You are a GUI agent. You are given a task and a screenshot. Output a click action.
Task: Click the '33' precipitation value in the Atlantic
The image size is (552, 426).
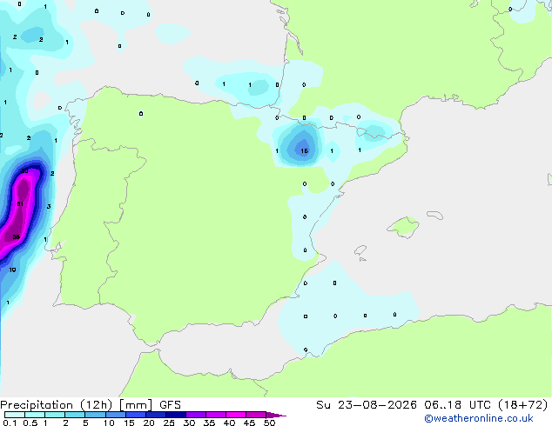(x=24, y=170)
